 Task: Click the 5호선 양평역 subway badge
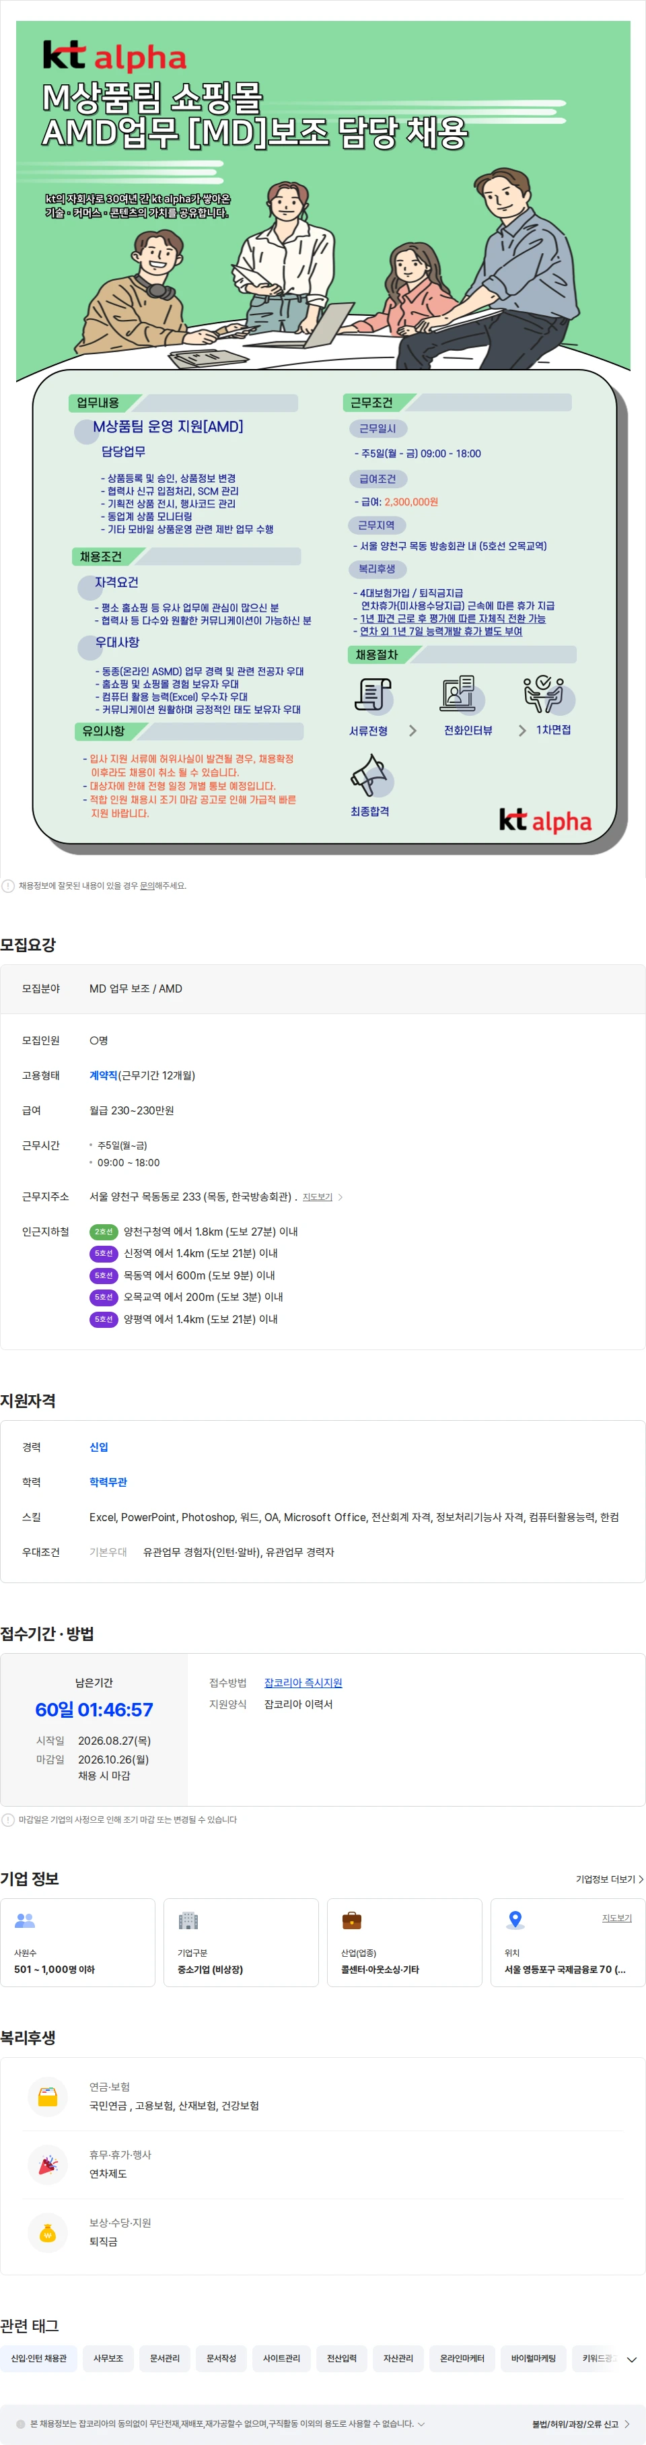pyautogui.click(x=104, y=1319)
